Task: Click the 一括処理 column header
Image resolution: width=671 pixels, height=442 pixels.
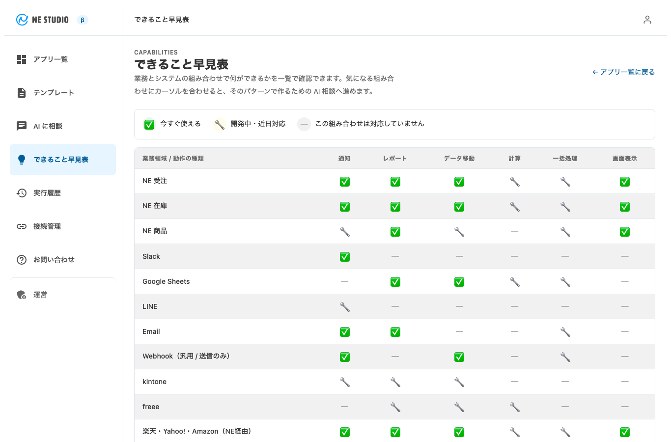Action: (565, 159)
